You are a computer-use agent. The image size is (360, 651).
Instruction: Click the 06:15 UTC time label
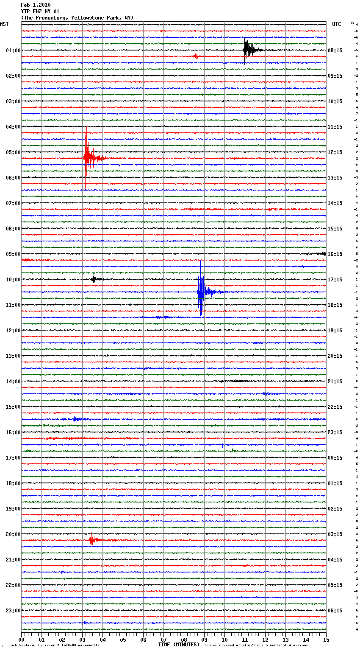[x=335, y=611]
